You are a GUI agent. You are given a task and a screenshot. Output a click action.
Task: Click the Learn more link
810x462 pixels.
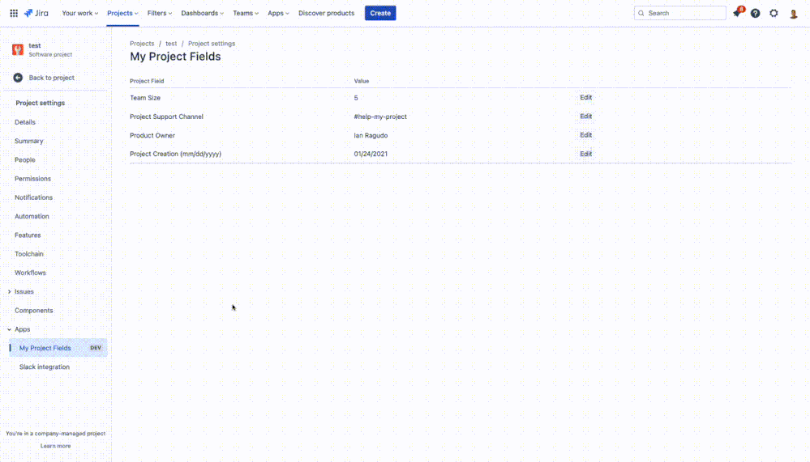(x=56, y=446)
